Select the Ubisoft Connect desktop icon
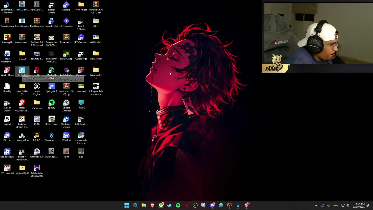 tap(66, 106)
